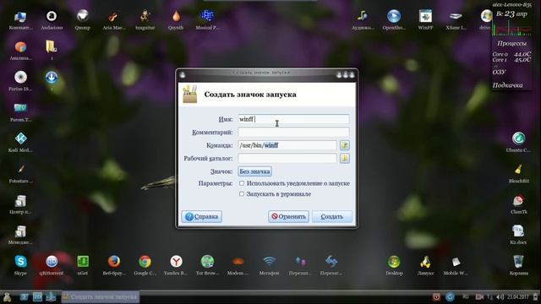The image size is (541, 304).
Task: Click the ОЗУ label in monitor widget
Action: [500, 72]
